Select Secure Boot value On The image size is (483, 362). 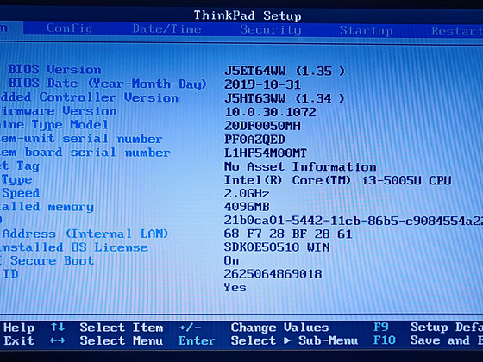coord(232,260)
